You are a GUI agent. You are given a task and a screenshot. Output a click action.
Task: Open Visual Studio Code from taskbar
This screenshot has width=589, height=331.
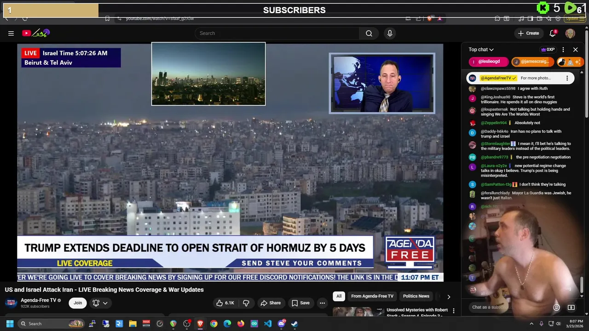pos(268,324)
